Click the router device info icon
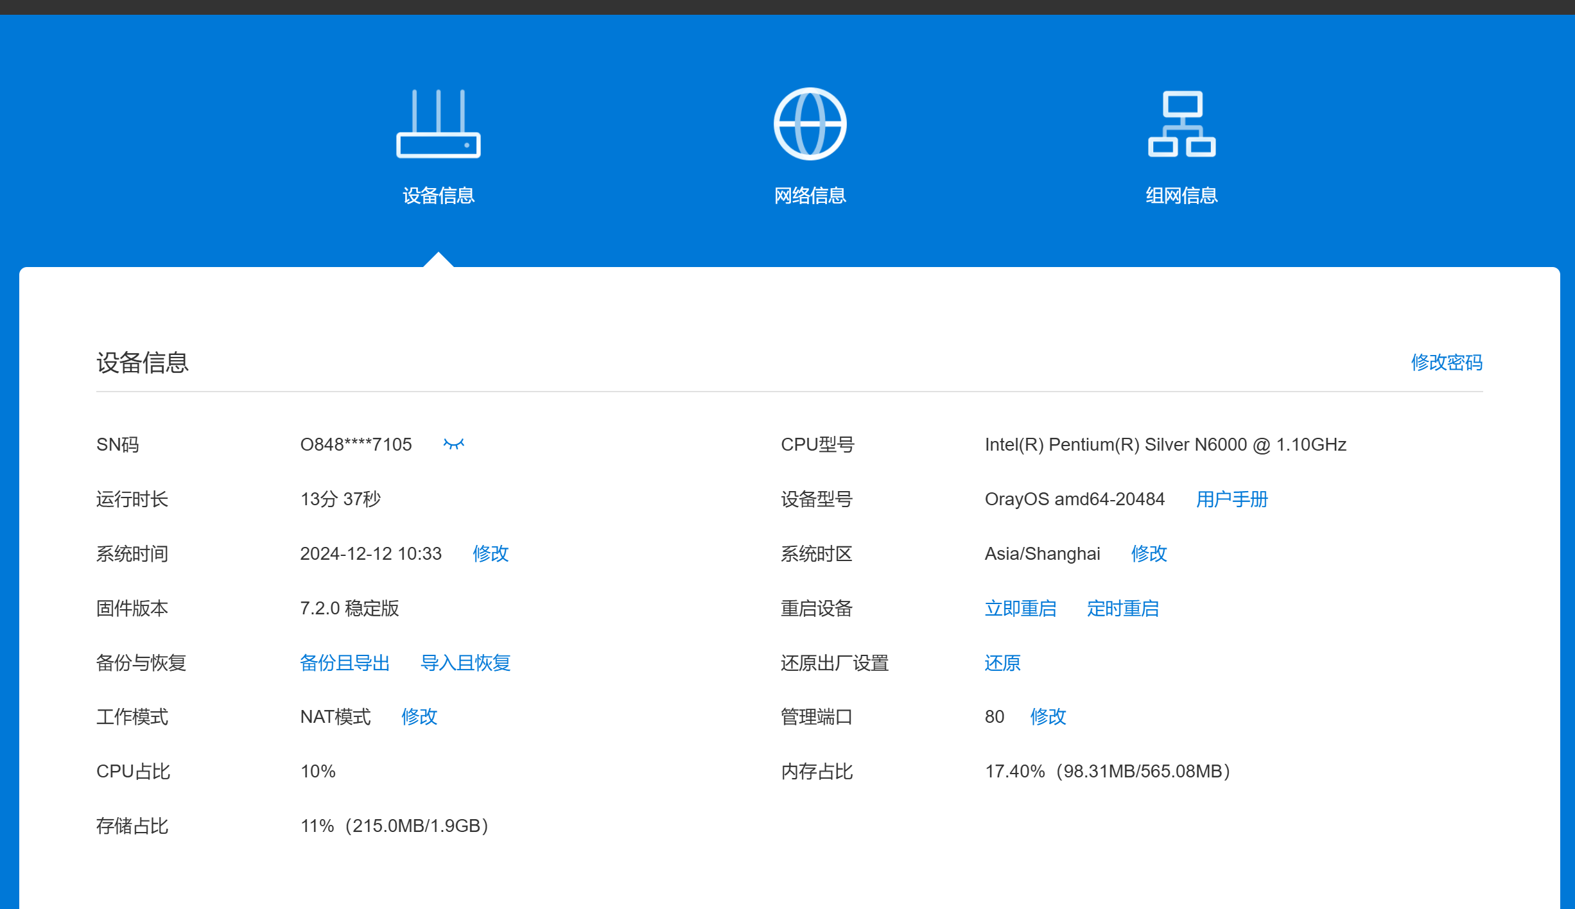1575x909 pixels. coord(439,124)
